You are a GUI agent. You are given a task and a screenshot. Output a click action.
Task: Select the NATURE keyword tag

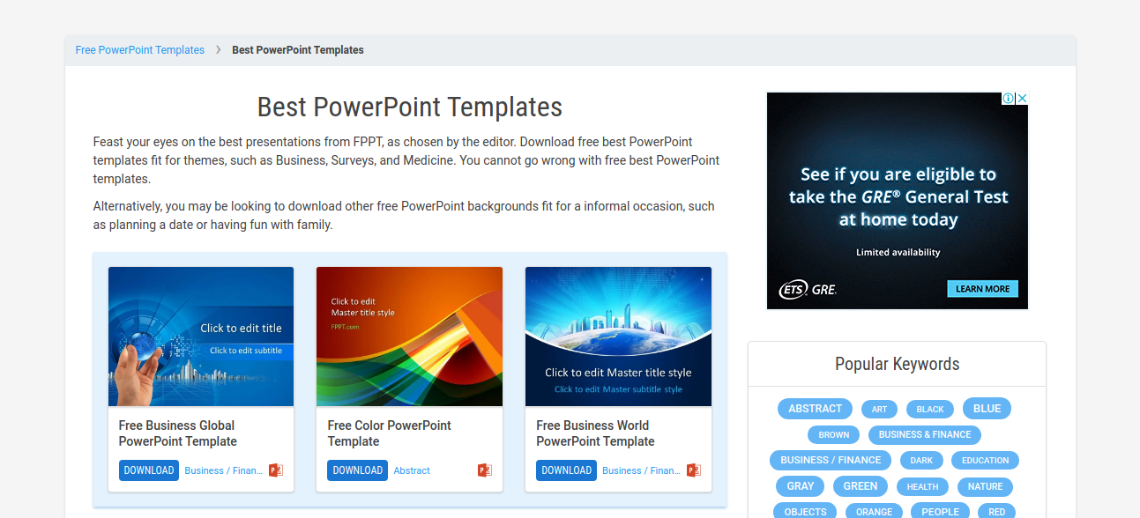[985, 486]
